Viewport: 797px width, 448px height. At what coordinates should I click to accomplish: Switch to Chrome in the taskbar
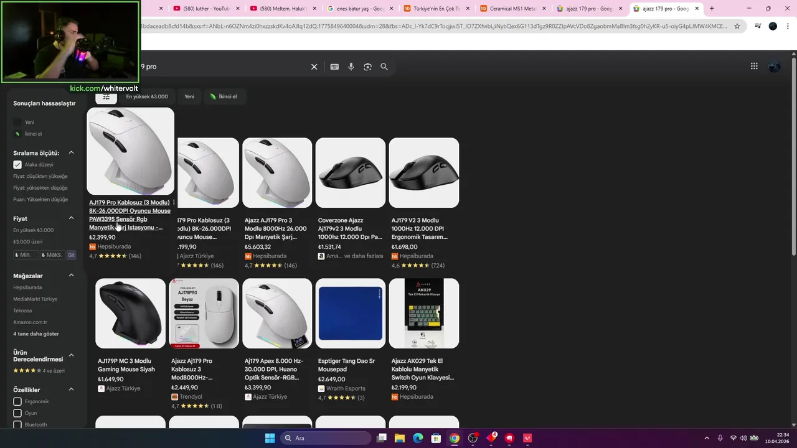click(455, 438)
